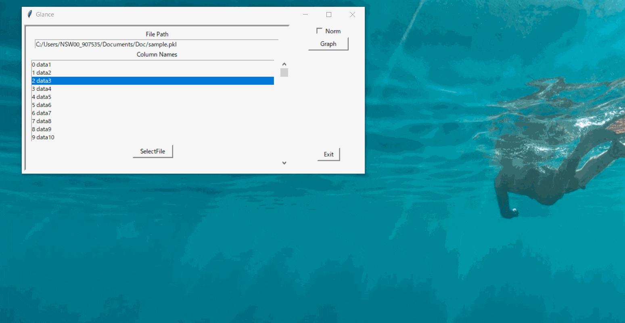The width and height of the screenshot is (625, 323).
Task: Select the '7 data8' column row
Action: pyautogui.click(x=153, y=121)
